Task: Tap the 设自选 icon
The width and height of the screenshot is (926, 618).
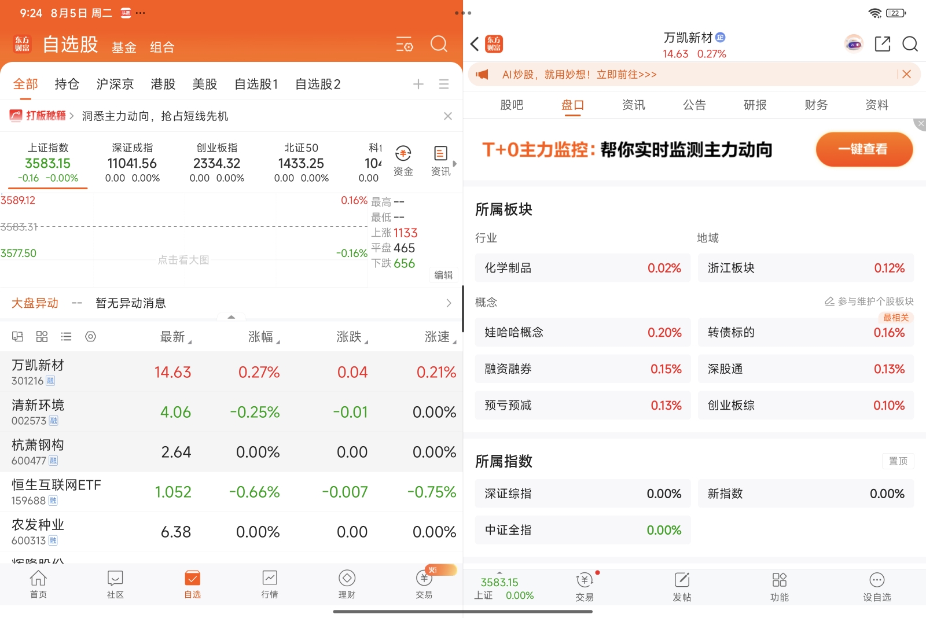Action: pos(877,586)
